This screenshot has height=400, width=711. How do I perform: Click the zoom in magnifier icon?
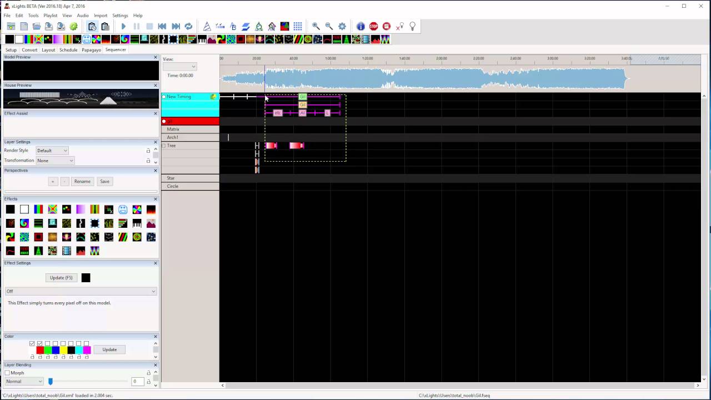(x=316, y=26)
